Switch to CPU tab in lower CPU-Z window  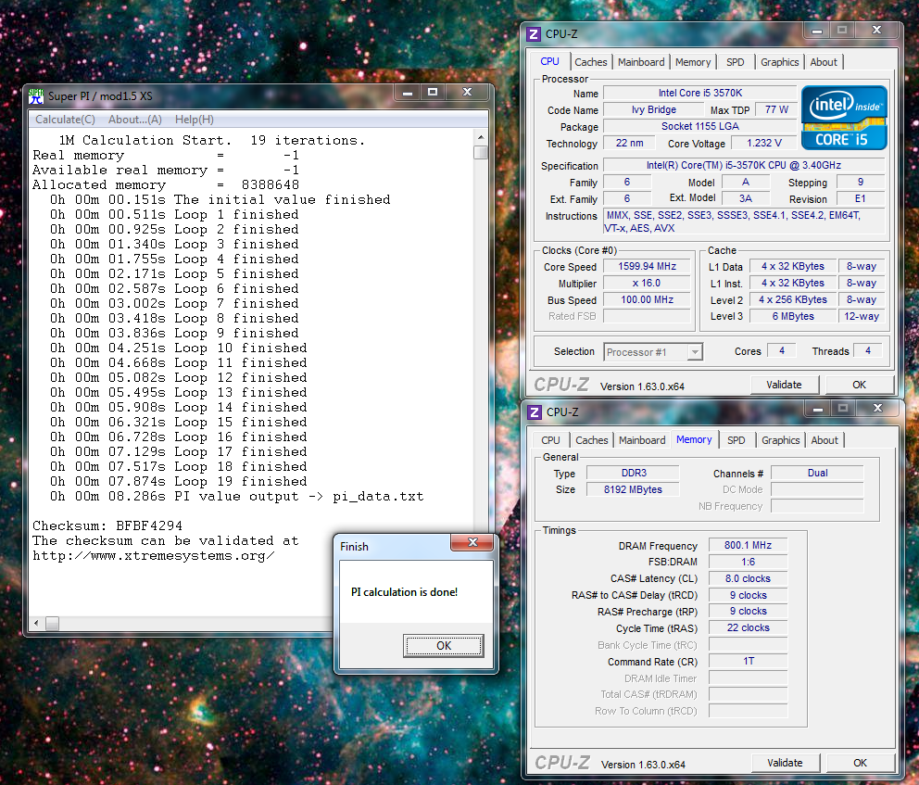(550, 440)
